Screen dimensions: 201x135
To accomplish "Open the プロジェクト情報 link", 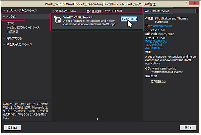I will point(153,45).
